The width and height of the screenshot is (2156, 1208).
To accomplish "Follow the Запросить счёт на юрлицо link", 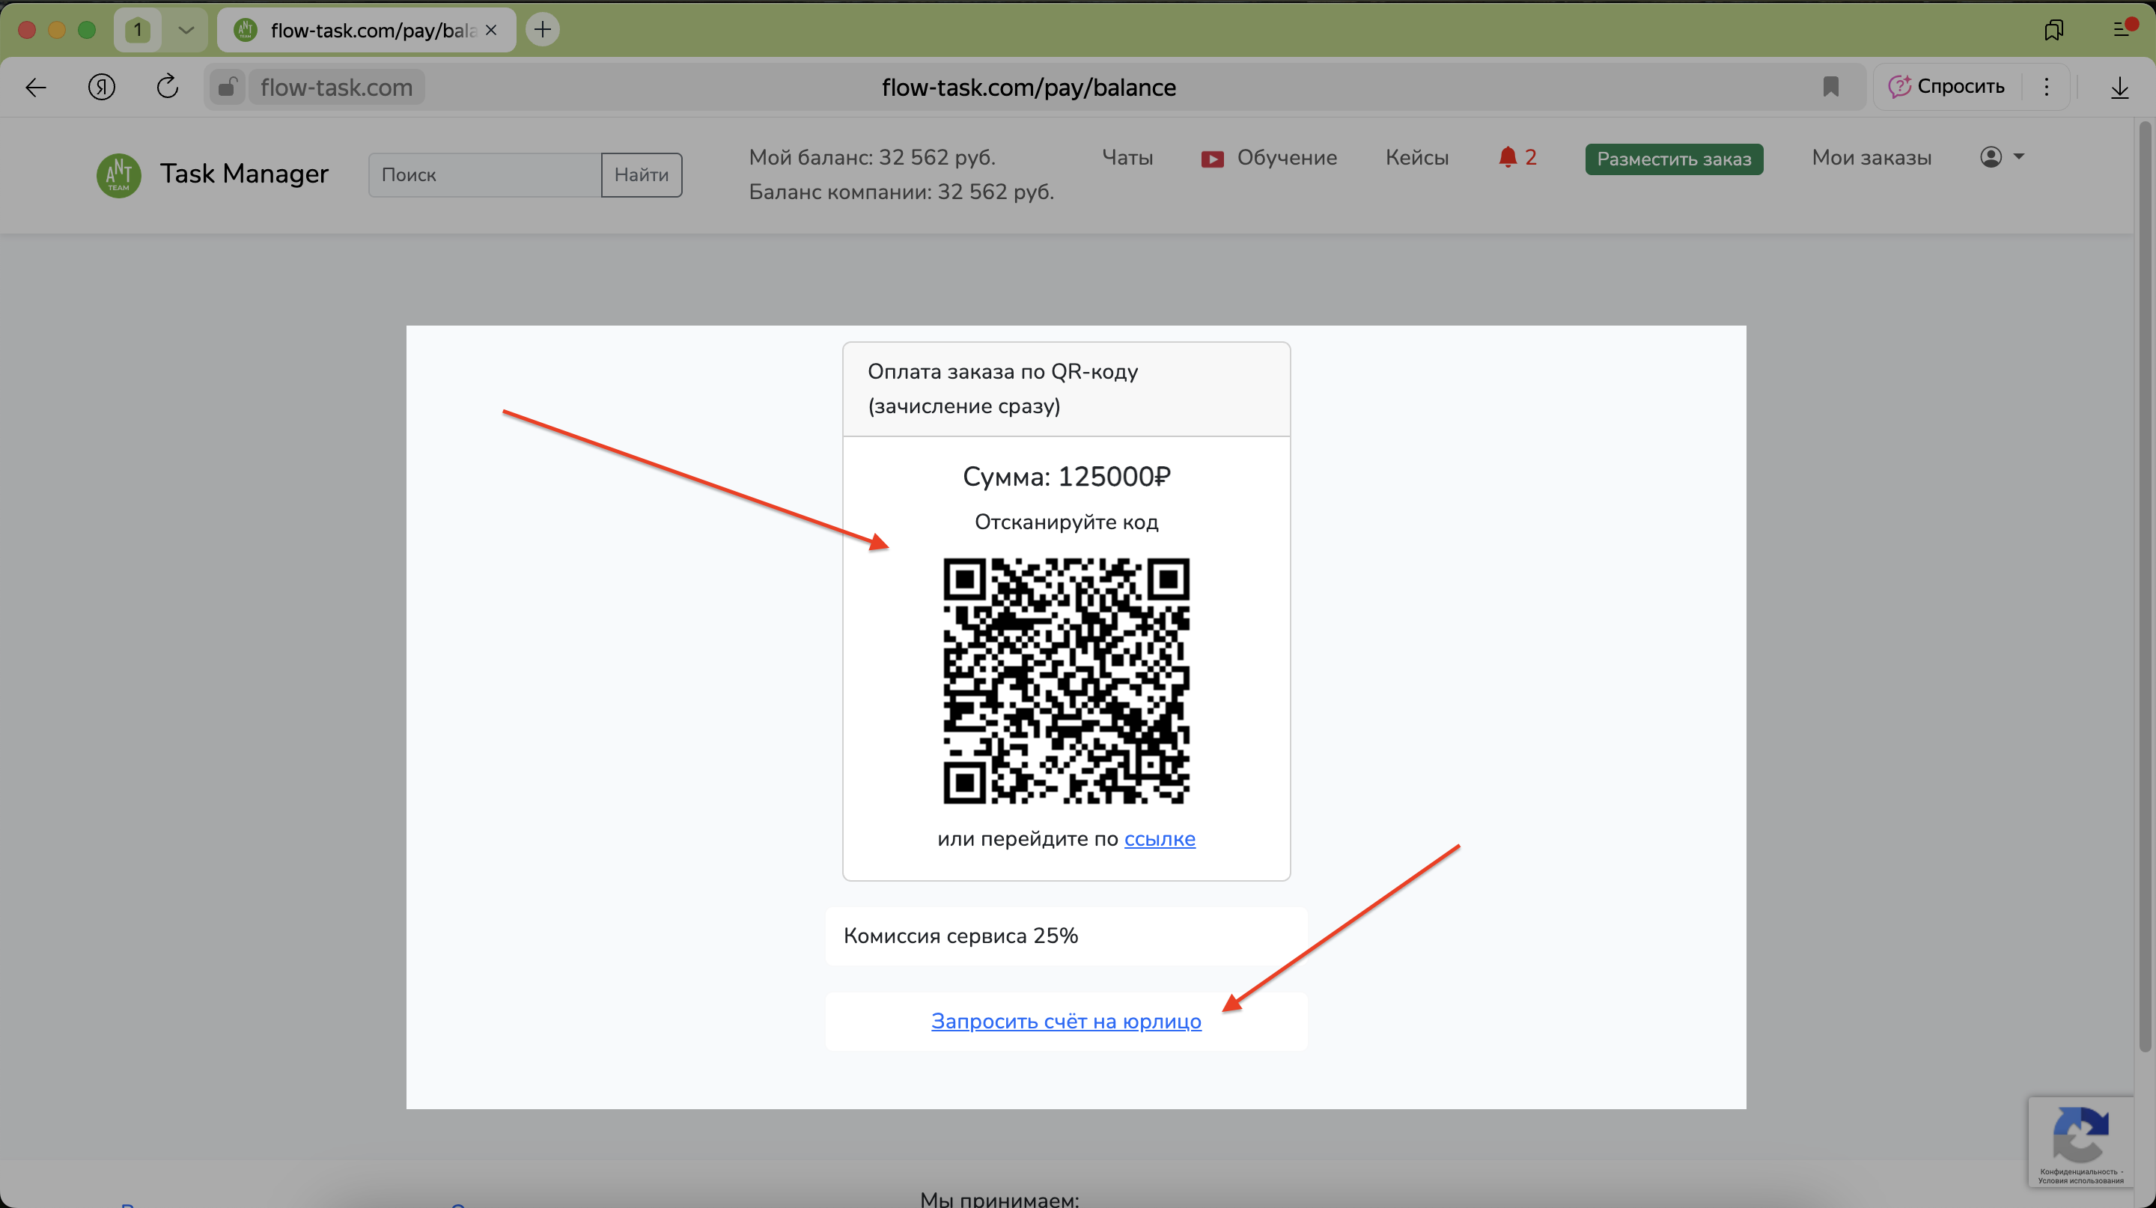I will (1065, 1021).
